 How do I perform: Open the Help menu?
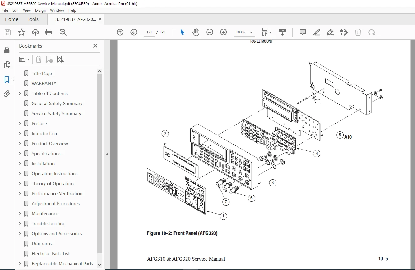coord(72,10)
